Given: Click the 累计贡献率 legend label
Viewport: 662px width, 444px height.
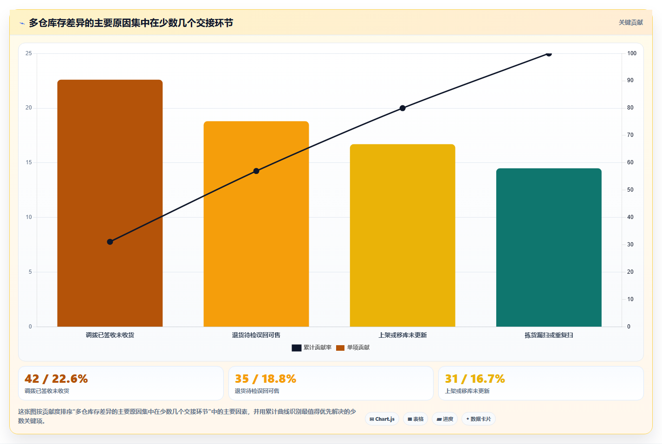Looking at the screenshot, I should 318,347.
